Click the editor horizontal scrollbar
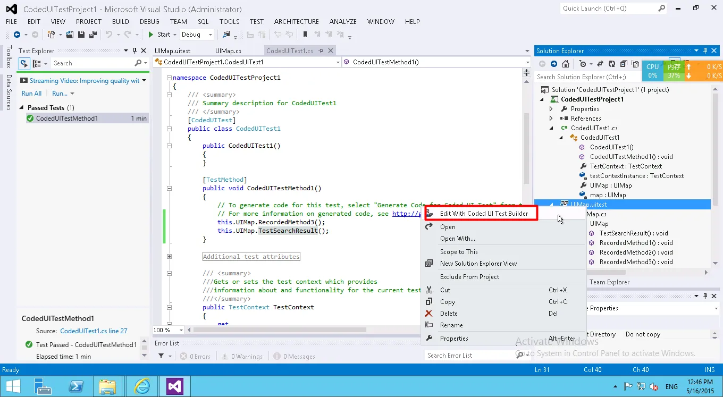 pyautogui.click(x=279, y=330)
